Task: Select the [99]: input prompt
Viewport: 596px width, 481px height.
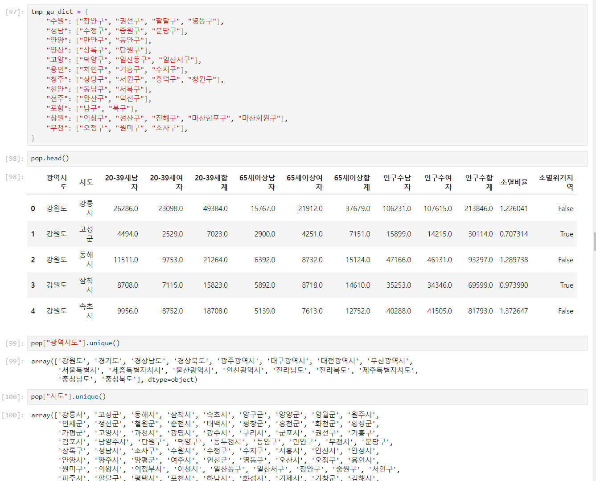Action: tap(14, 343)
